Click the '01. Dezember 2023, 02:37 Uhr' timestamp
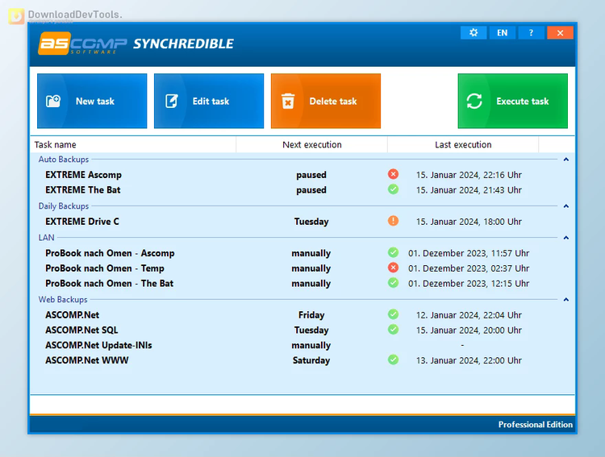The image size is (605, 457). pos(469,268)
